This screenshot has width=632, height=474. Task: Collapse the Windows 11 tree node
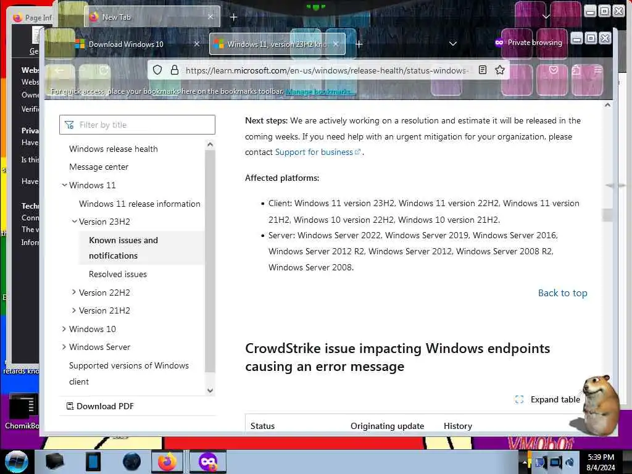(64, 185)
